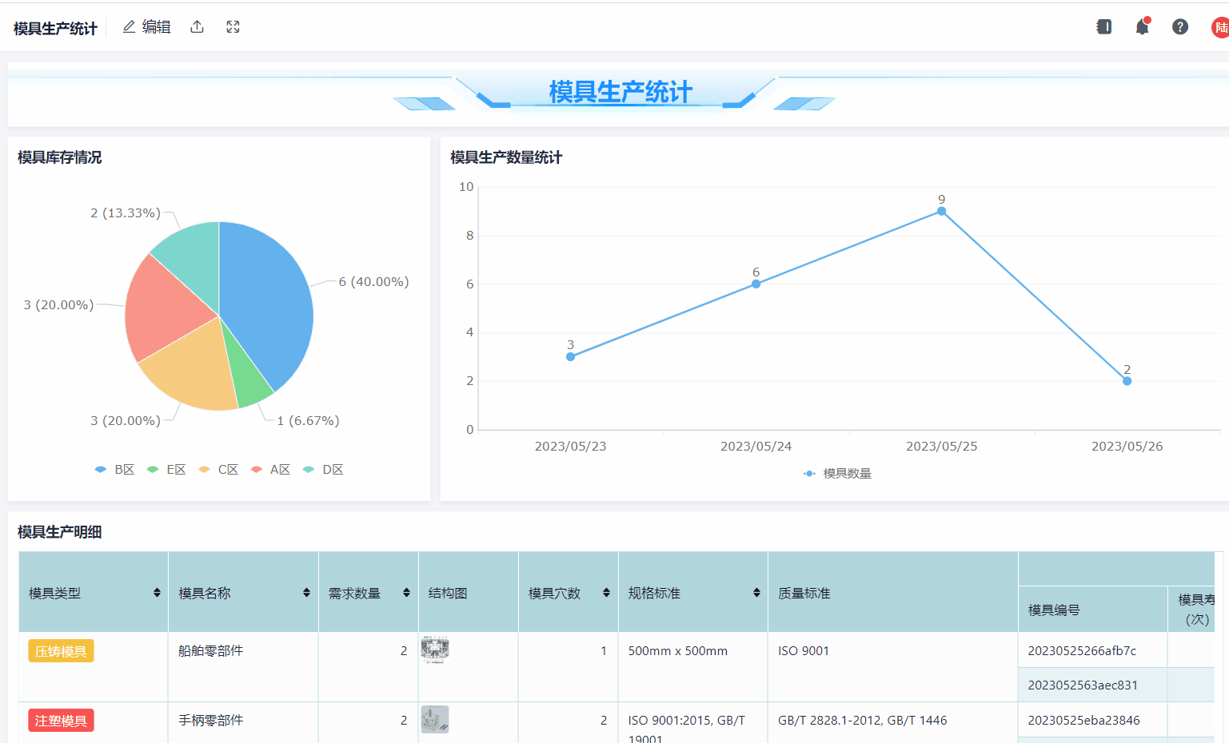Sort the 规格标准 column

(x=756, y=593)
